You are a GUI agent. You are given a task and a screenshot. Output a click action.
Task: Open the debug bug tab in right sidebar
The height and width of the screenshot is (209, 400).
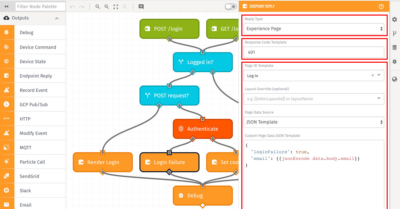395,62
